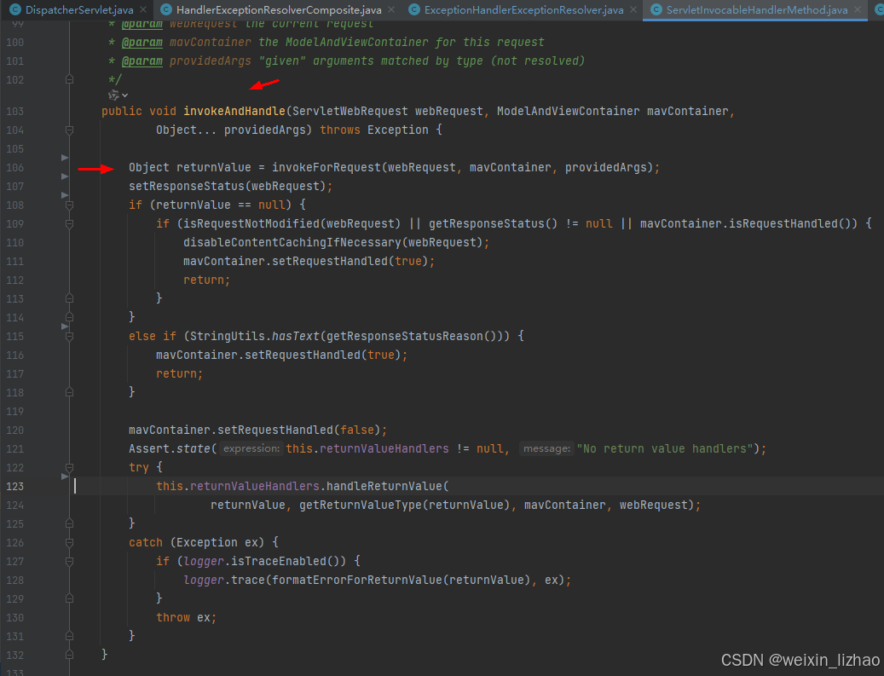Click 'Object returnValue' declaration on line 106
Screen dimensions: 884x676
190,167
